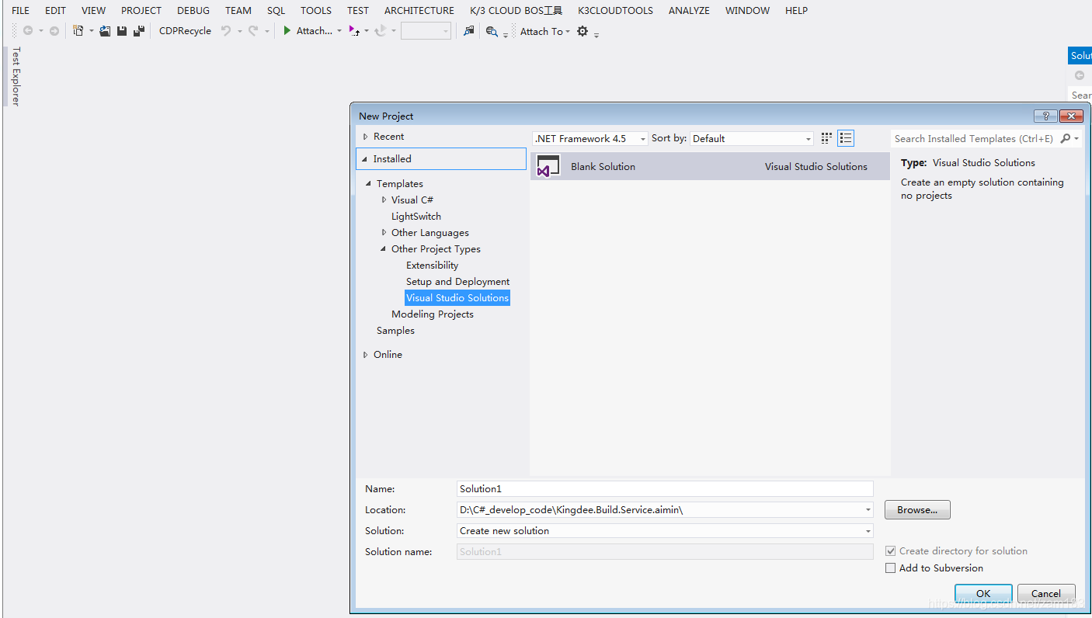Click the Solution Explorer back arrow icon
The height and width of the screenshot is (618, 1092).
pos(1080,75)
